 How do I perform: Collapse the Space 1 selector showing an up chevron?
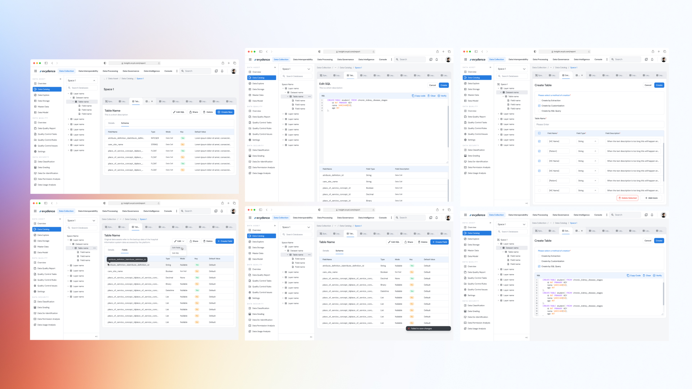94,80
